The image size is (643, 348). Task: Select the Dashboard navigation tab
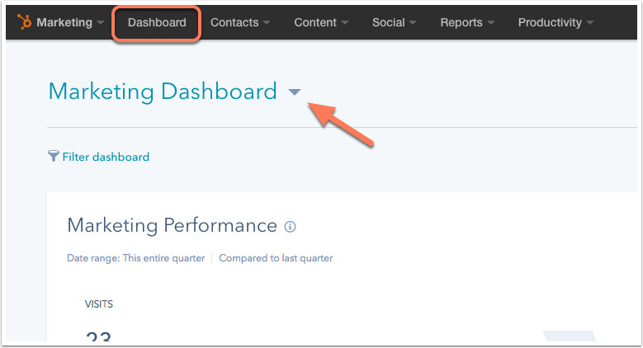click(x=157, y=23)
